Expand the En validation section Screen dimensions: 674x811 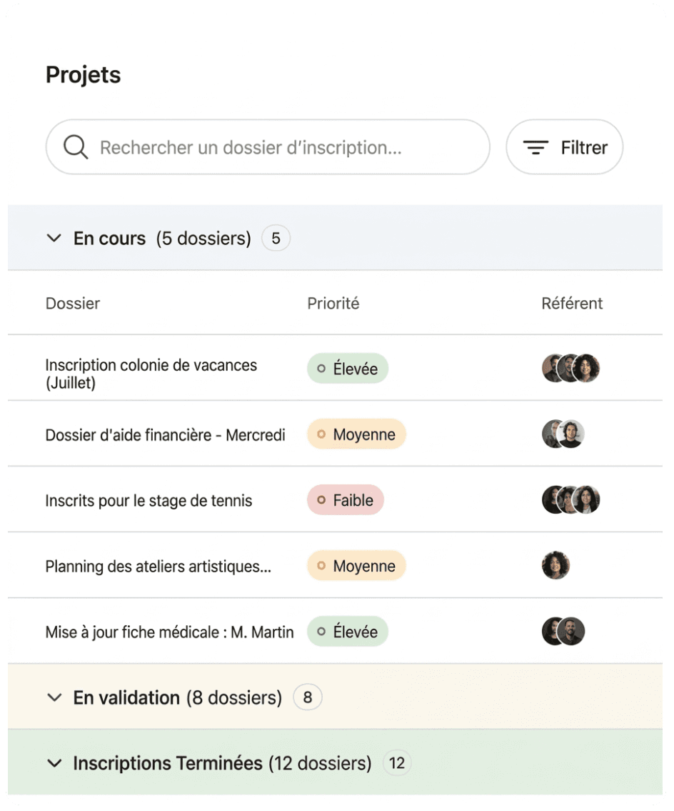55,697
